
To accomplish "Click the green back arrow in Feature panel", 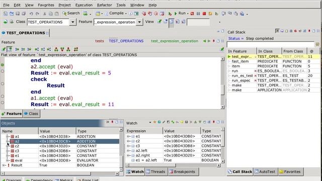I will pyautogui.click(x=204, y=41).
